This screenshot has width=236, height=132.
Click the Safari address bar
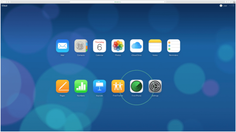click(x=118, y=2)
